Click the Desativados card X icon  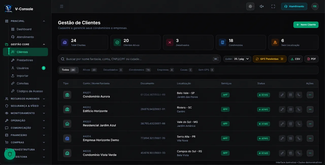pos(170,42)
